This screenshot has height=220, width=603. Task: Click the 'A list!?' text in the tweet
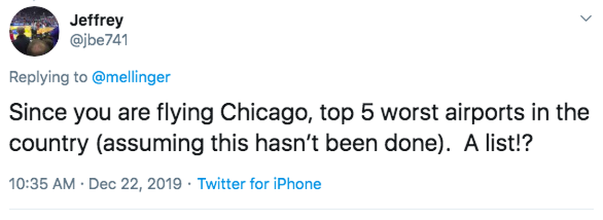point(497,142)
